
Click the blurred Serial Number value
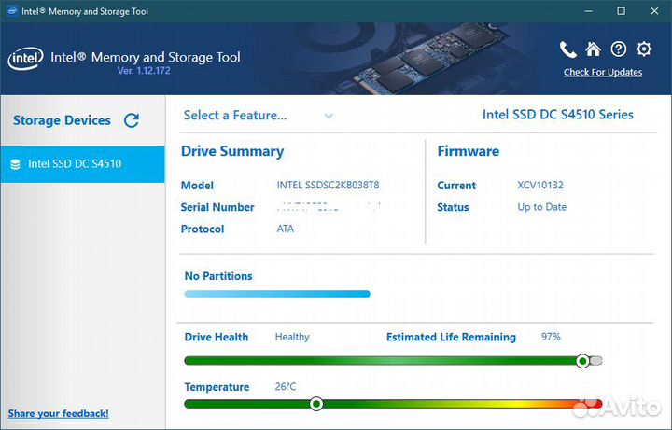pos(329,207)
